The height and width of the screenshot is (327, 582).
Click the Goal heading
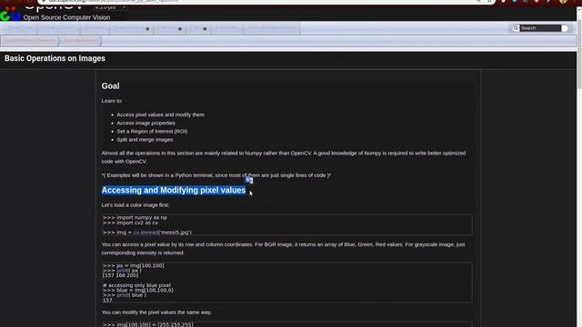(111, 86)
